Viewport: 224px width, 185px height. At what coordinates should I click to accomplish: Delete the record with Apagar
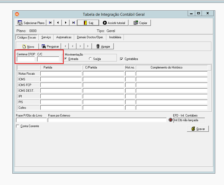pos(103,47)
